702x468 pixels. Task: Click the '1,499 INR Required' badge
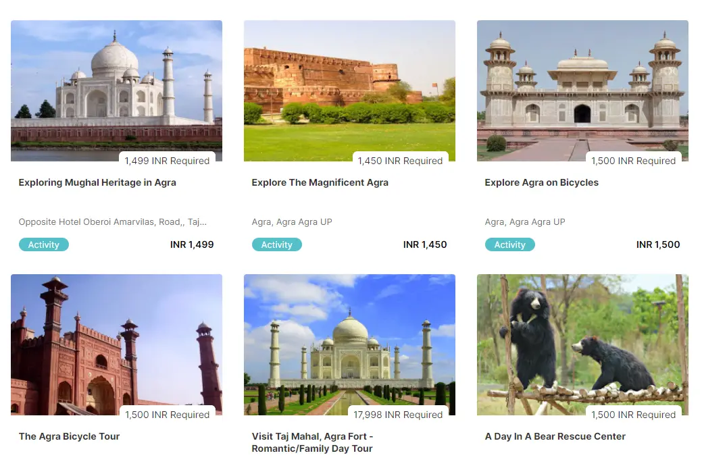[x=167, y=161]
